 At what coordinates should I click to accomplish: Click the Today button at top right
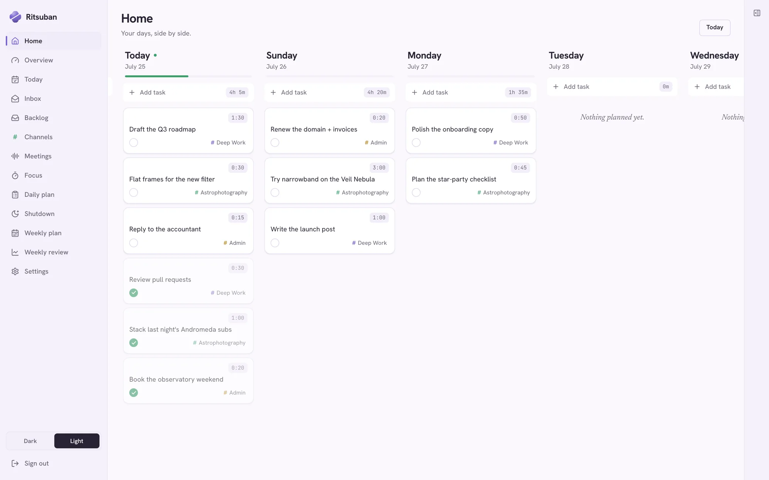pyautogui.click(x=715, y=28)
